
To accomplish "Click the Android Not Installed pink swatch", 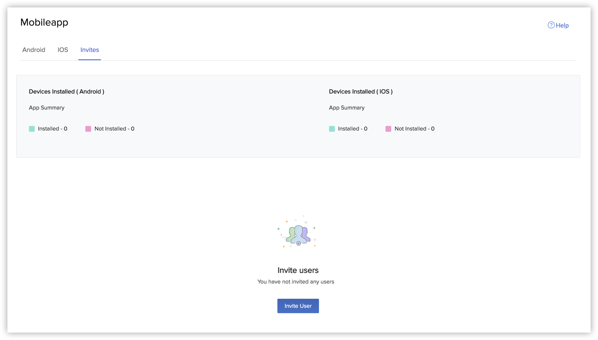I will point(88,129).
